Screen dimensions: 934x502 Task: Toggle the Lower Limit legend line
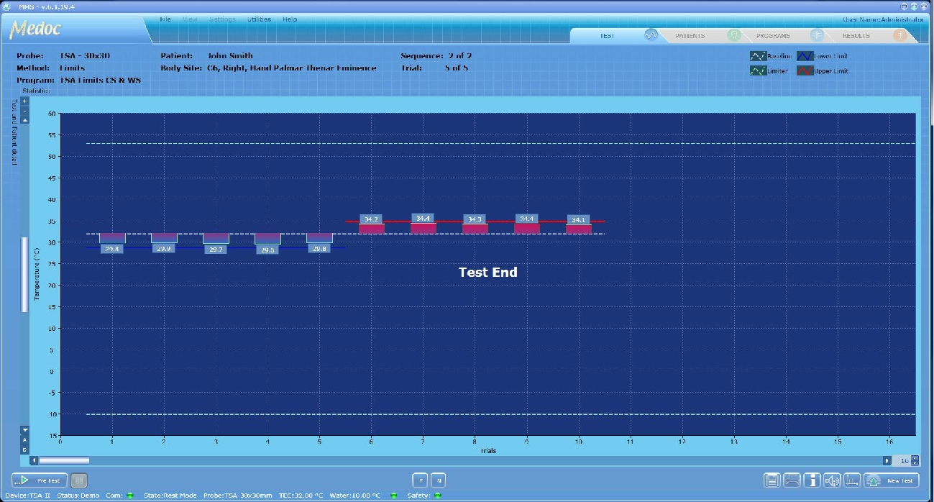click(805, 56)
